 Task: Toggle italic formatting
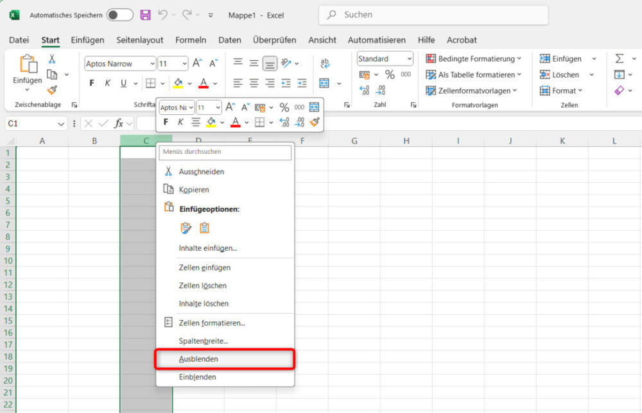tap(107, 83)
